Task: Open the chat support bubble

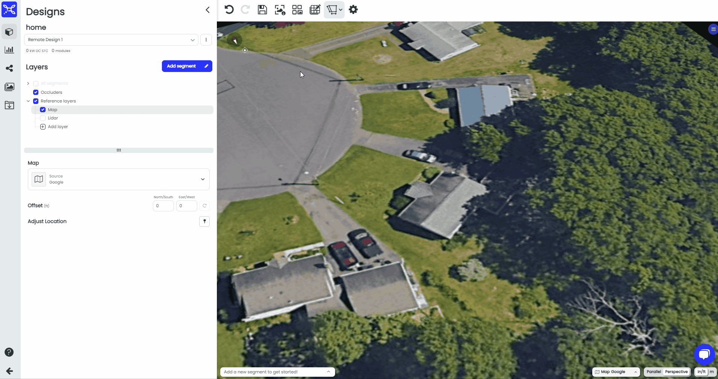Action: 704,354
